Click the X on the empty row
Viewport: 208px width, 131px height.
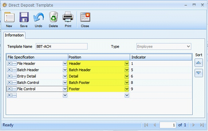(x=9, y=95)
